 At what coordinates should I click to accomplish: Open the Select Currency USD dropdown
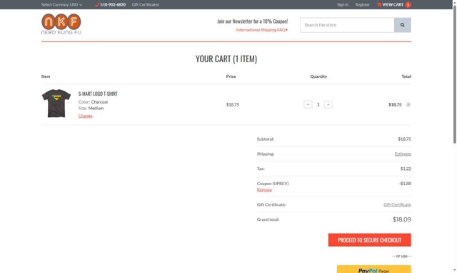tap(61, 5)
